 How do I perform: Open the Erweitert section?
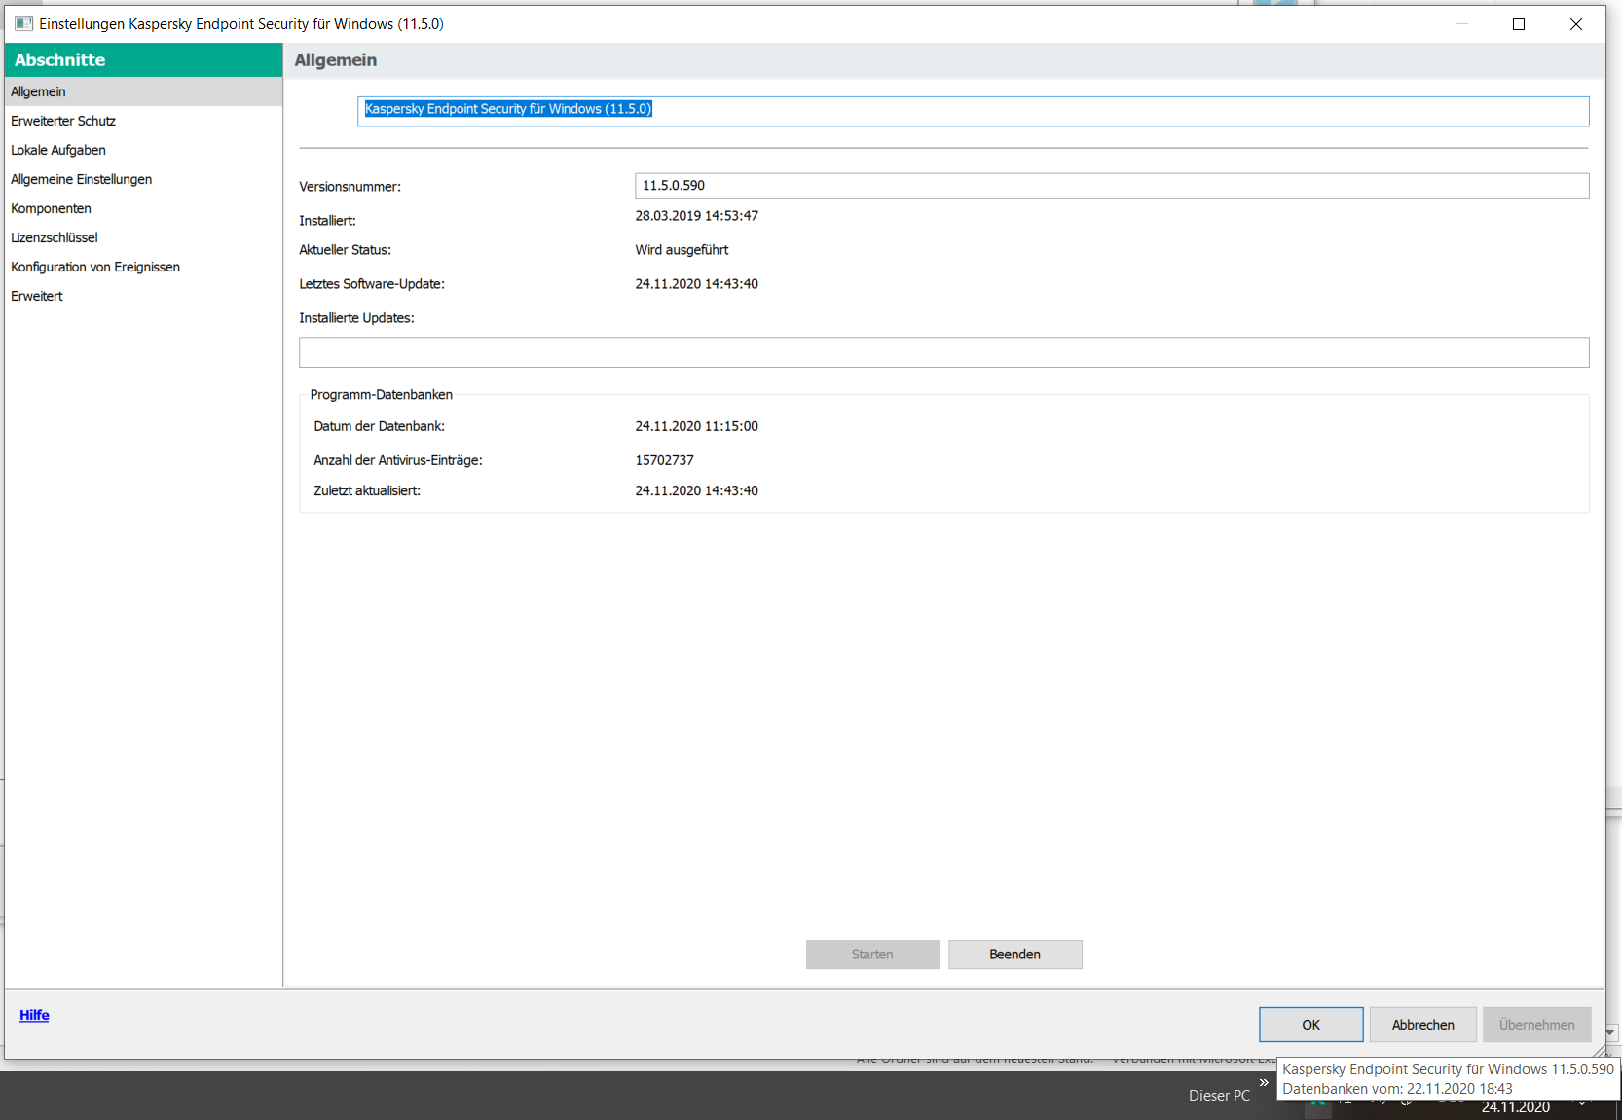click(x=143, y=296)
